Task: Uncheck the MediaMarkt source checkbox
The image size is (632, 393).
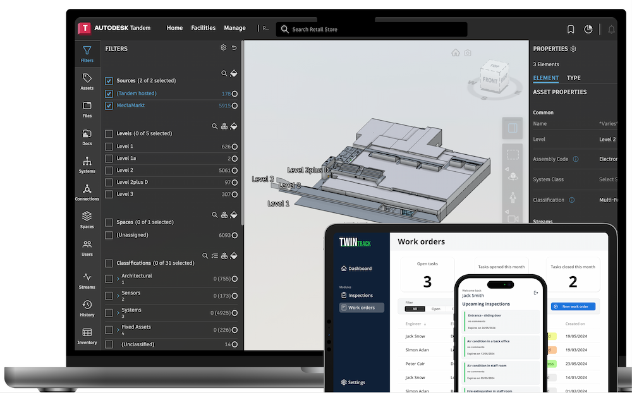Action: tap(109, 106)
